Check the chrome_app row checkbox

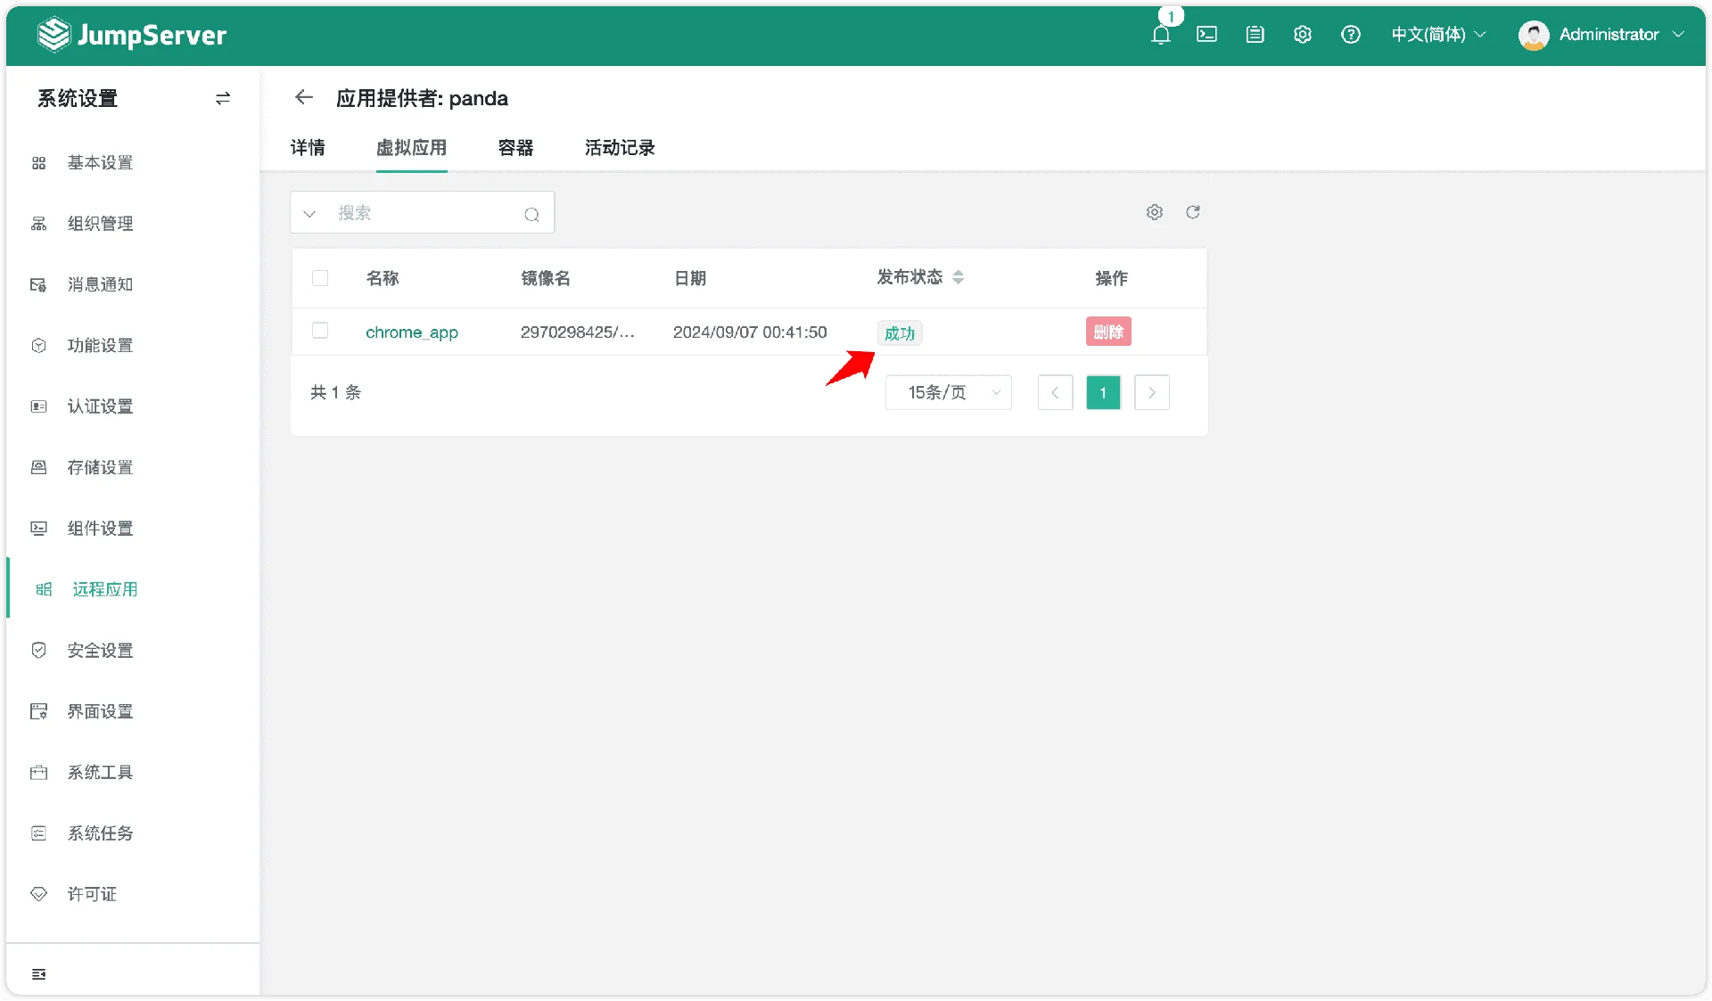click(x=320, y=331)
